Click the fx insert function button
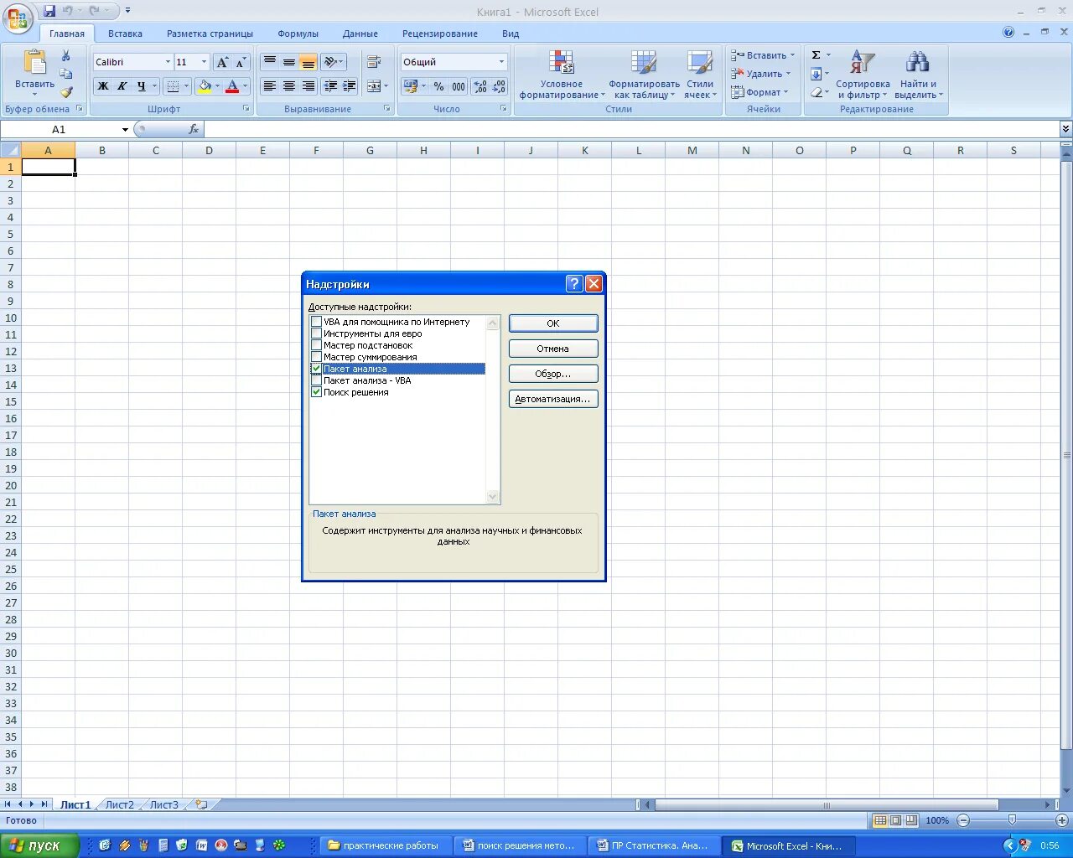The image size is (1073, 858). (x=194, y=129)
